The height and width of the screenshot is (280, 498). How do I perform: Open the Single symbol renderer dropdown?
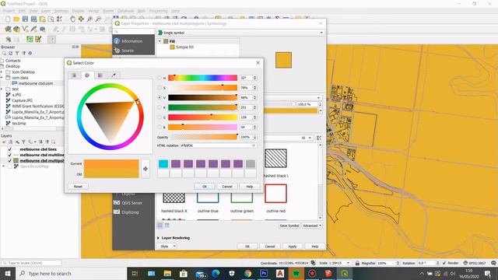[240, 33]
